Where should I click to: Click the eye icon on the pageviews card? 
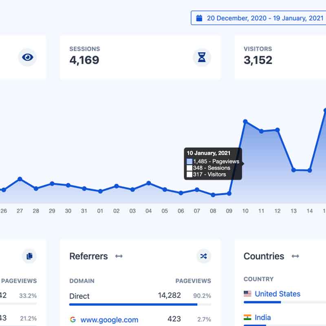point(27,57)
